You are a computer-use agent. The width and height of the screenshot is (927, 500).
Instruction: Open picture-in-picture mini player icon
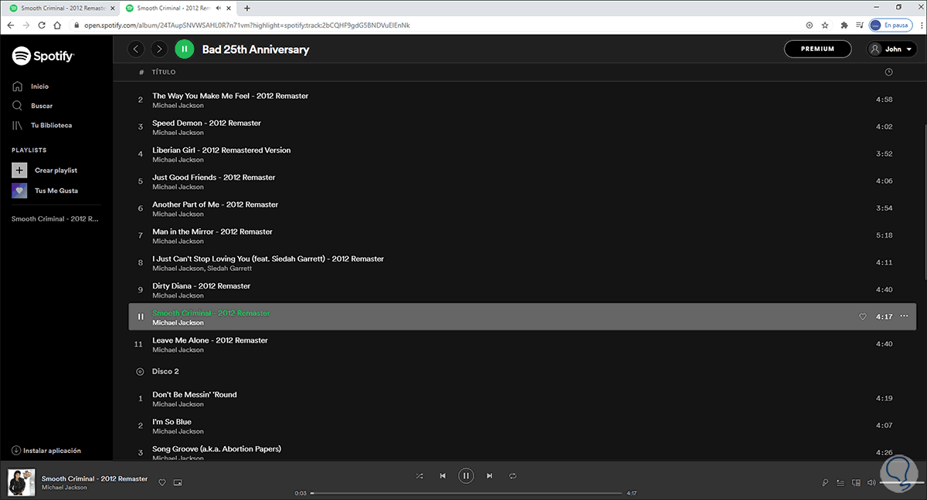[x=178, y=482]
